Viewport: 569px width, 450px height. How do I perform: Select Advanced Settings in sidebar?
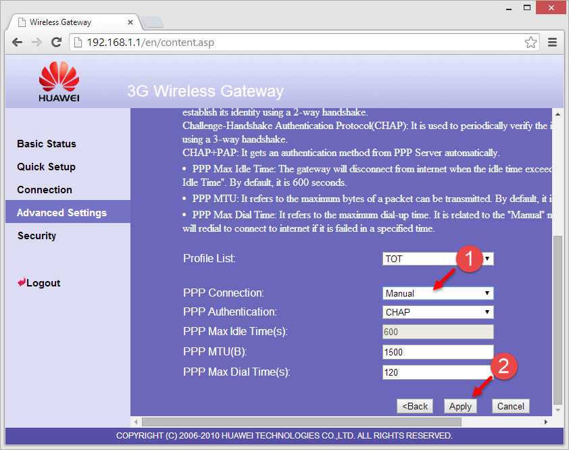[68, 211]
